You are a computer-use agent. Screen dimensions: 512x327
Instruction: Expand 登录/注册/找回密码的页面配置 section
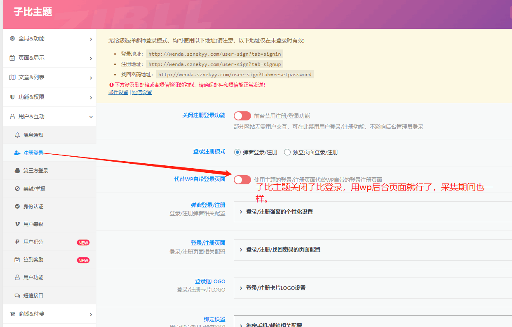pos(373,249)
